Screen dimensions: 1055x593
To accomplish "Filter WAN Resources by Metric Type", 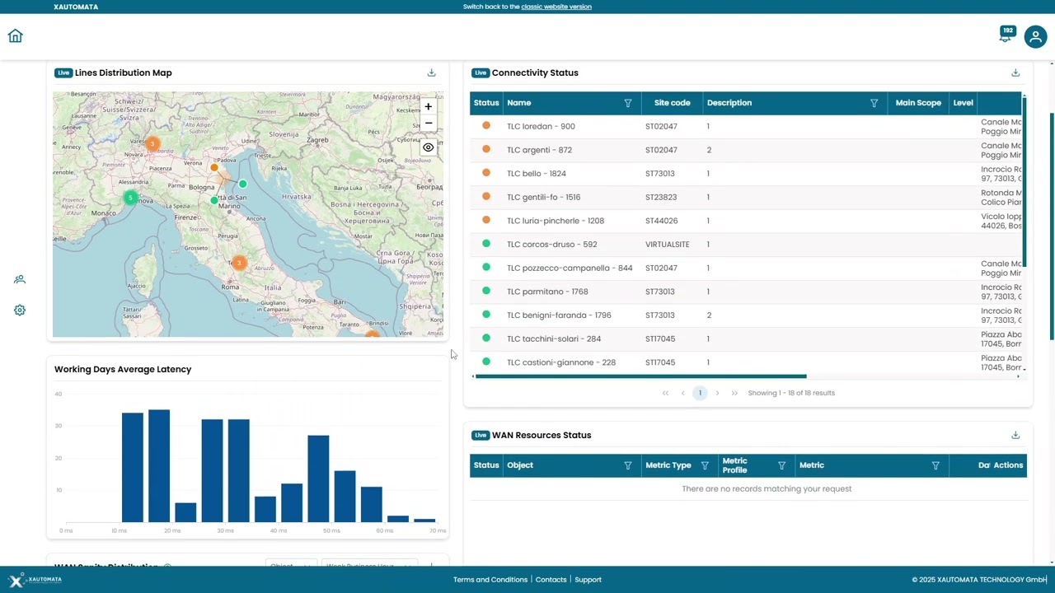I will tap(705, 465).
